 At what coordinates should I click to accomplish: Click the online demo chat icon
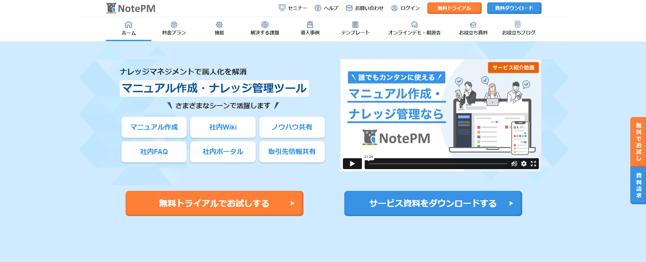coord(414,24)
